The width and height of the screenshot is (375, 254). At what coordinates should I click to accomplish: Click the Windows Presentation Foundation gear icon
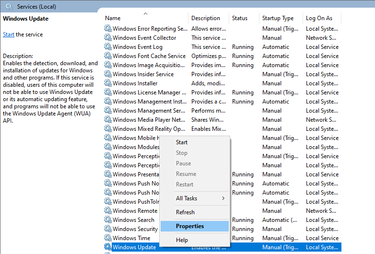click(108, 174)
